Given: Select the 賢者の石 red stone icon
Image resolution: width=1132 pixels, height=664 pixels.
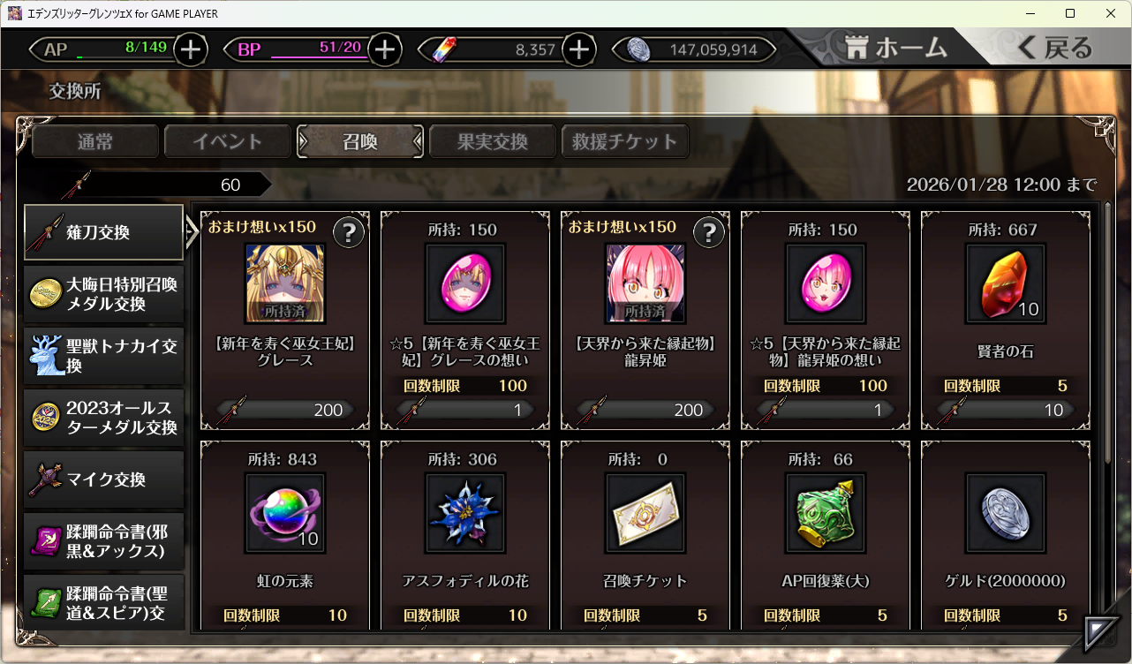Looking at the screenshot, I should click(x=1006, y=283).
